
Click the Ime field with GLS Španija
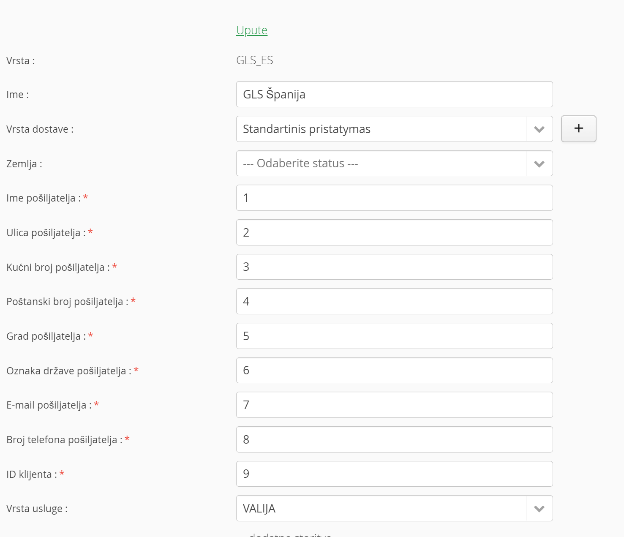pyautogui.click(x=394, y=94)
